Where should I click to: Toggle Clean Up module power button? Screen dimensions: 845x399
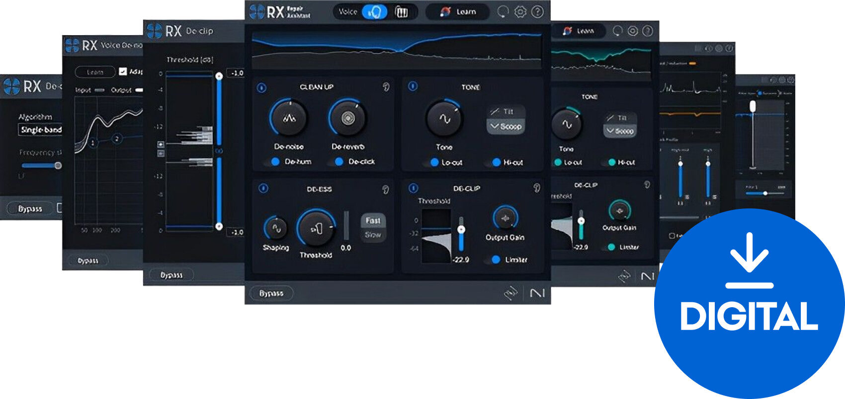(262, 88)
